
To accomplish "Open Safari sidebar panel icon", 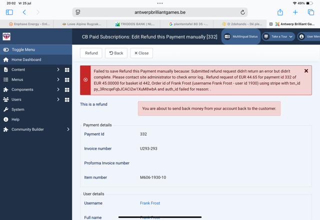I will 9,12.
